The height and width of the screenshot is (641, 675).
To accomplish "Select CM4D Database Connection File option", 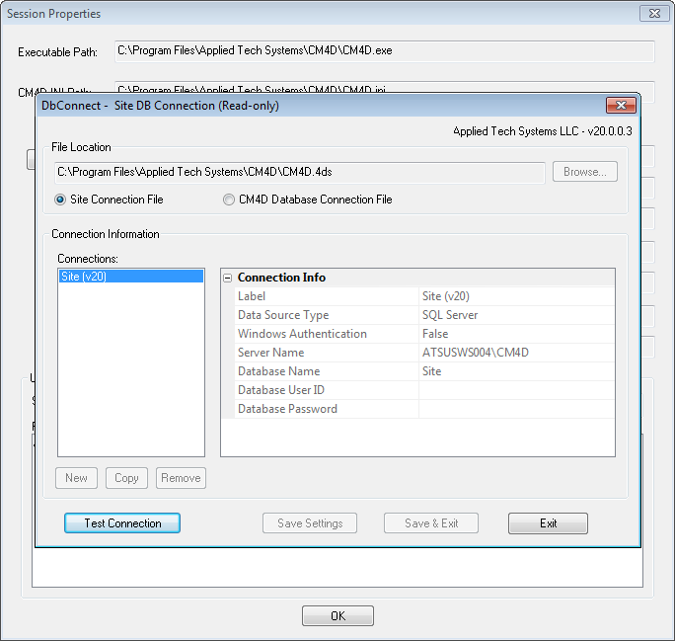I will pyautogui.click(x=229, y=200).
